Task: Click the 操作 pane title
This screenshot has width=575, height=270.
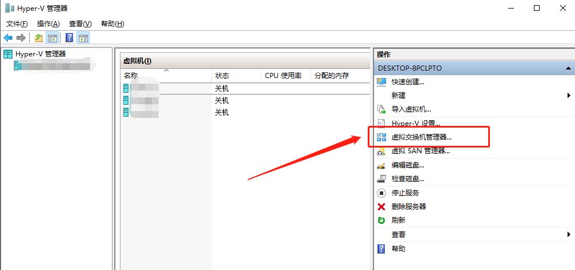Action: 384,55
